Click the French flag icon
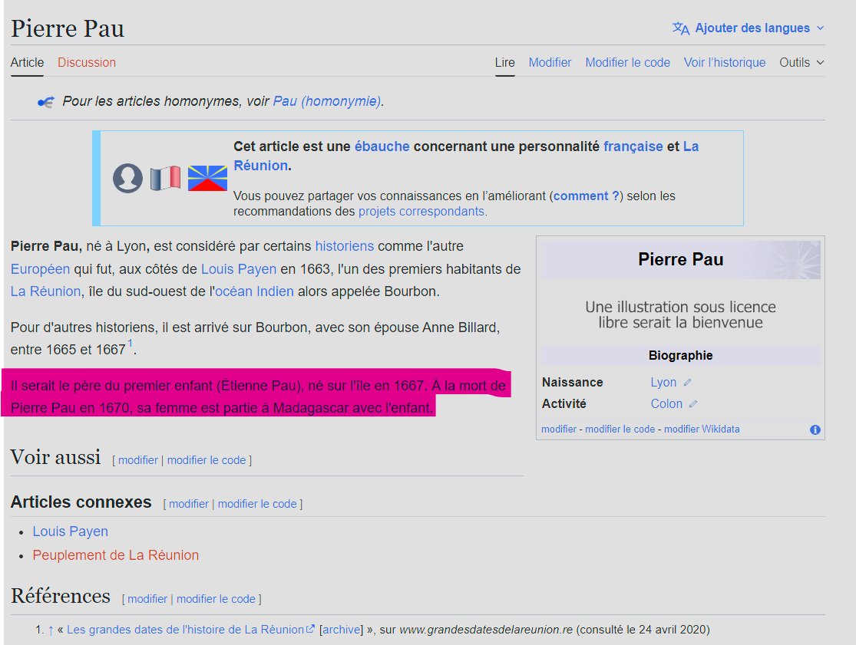The image size is (856, 645). tap(165, 178)
